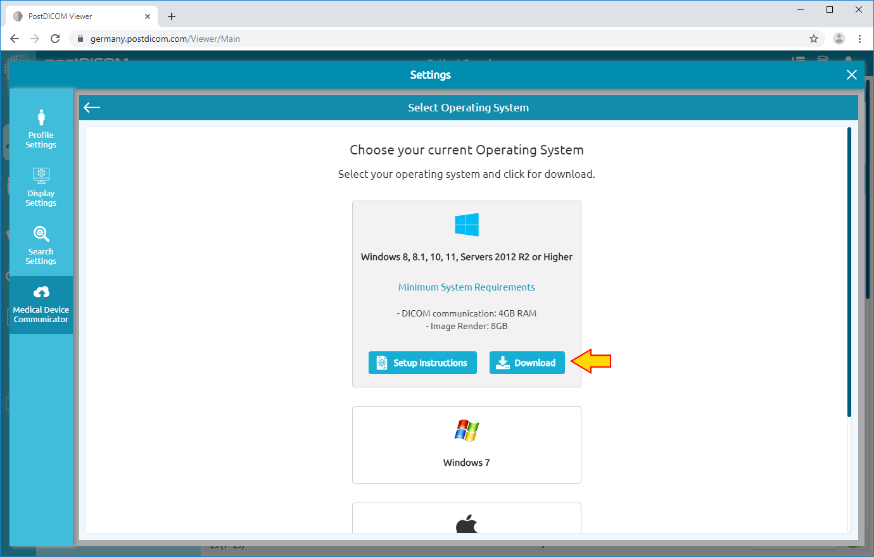Click the Download button's tray icon
This screenshot has width=874, height=557.
(503, 363)
